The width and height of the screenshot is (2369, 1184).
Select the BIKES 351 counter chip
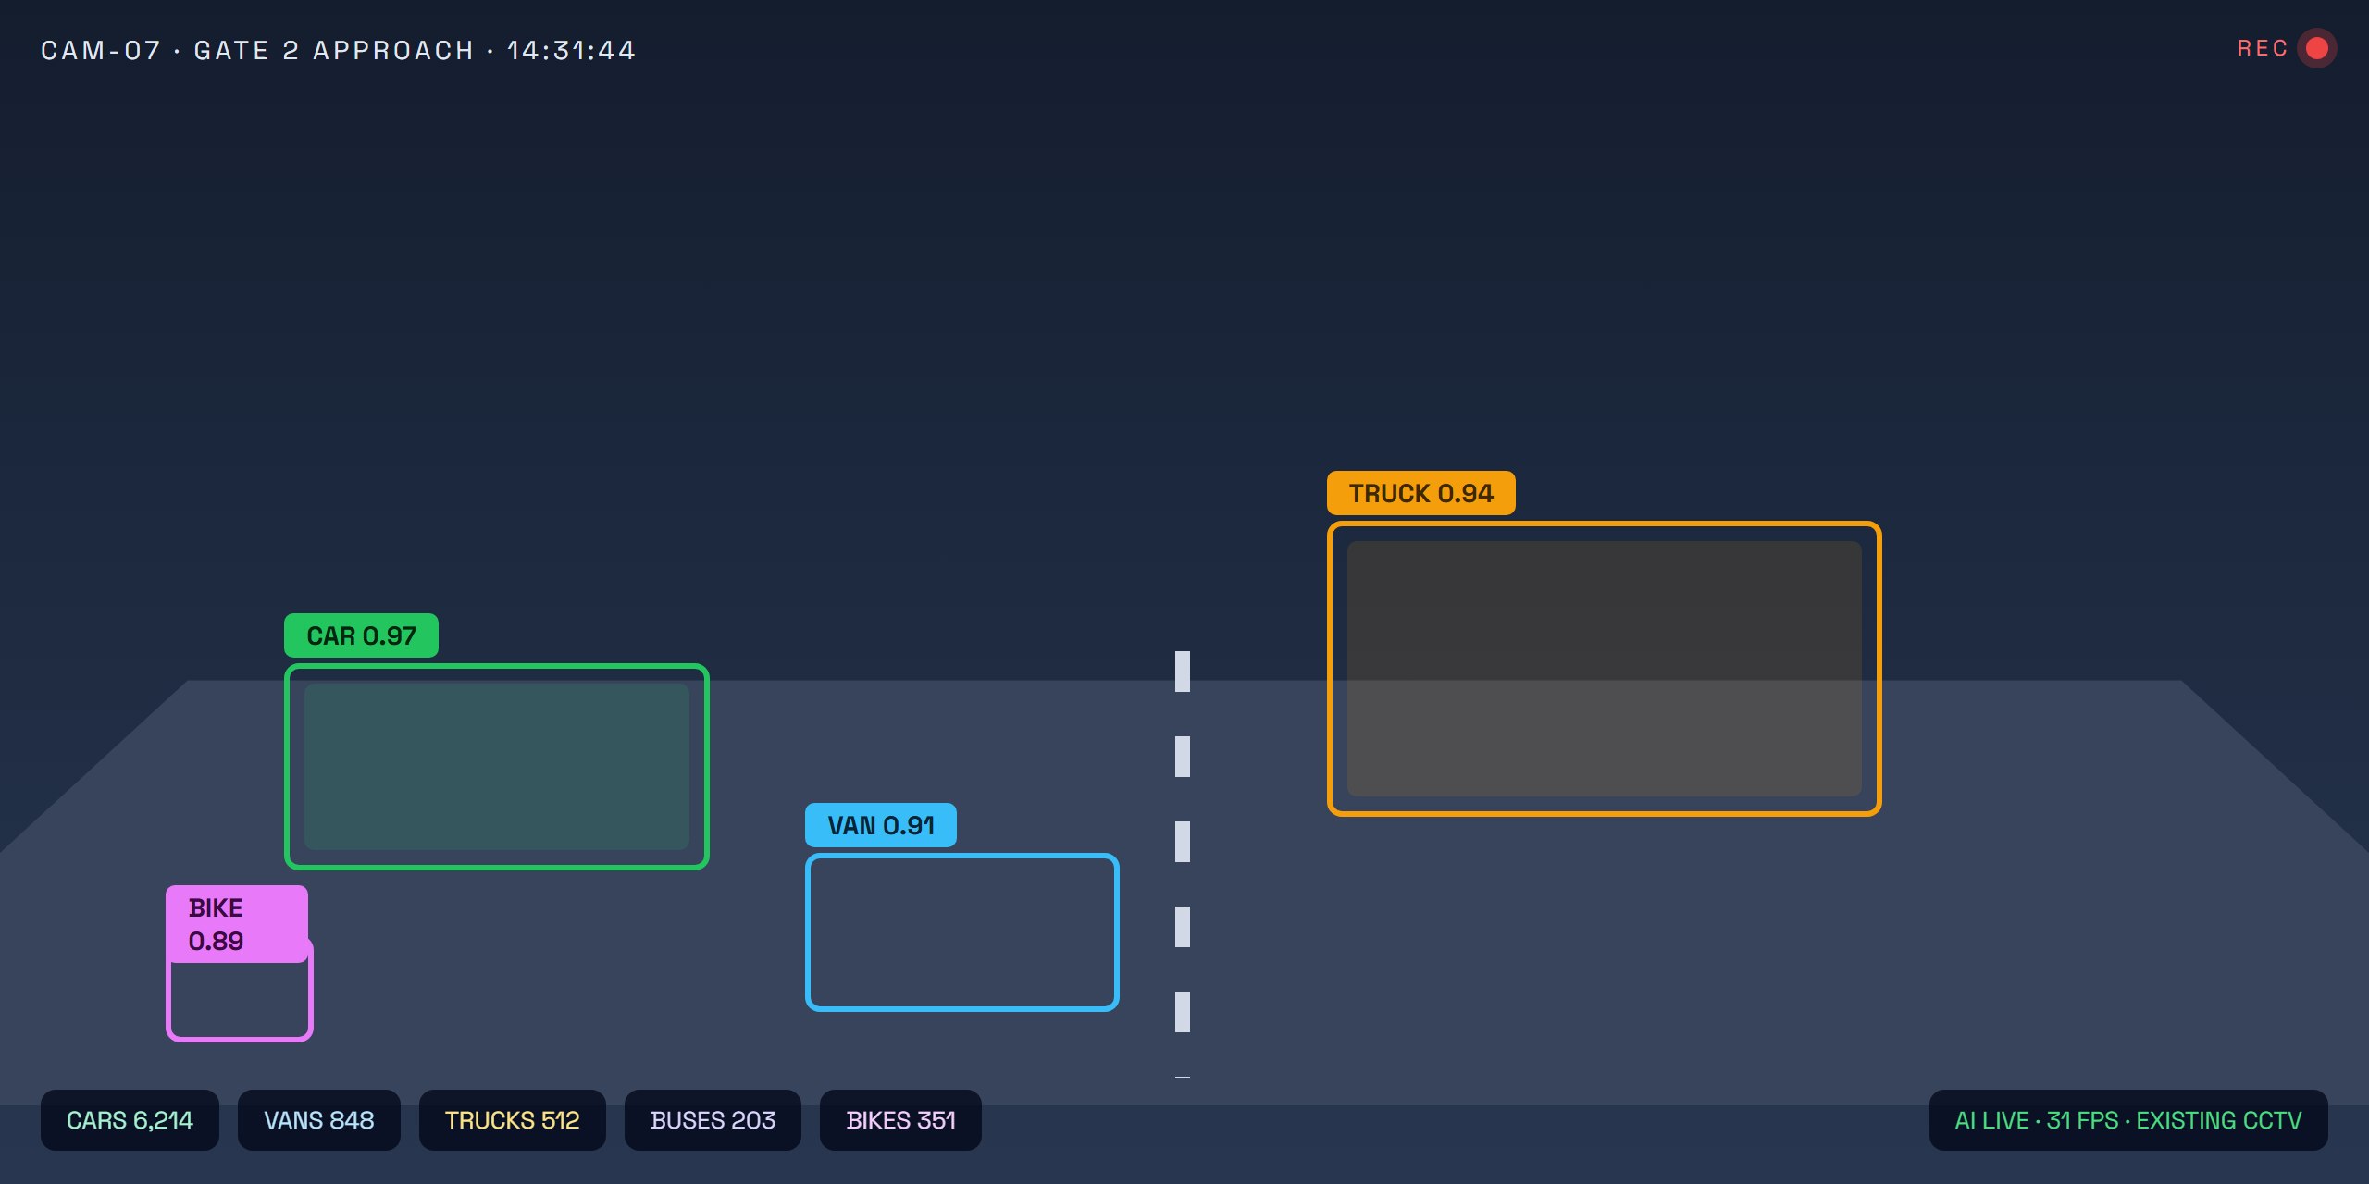click(x=900, y=1120)
